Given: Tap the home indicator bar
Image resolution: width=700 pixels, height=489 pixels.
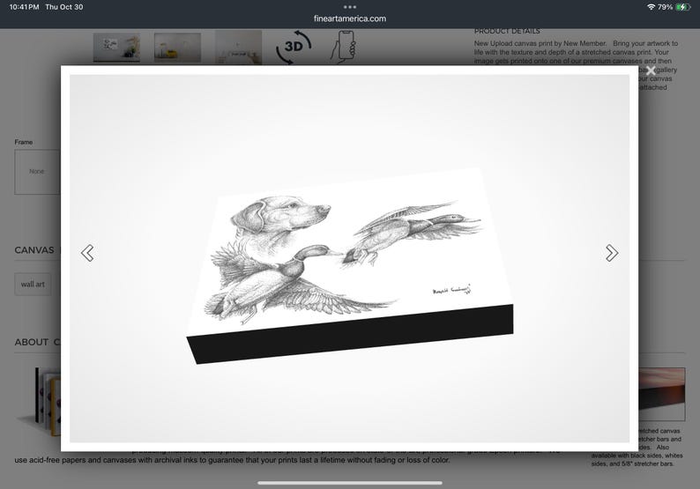Looking at the screenshot, I should point(349,483).
